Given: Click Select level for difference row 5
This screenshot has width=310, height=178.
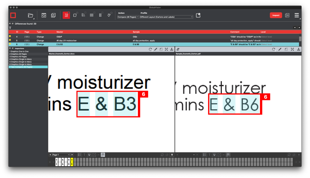Looking at the screenshot, I should pyautogui.click(x=266, y=40).
